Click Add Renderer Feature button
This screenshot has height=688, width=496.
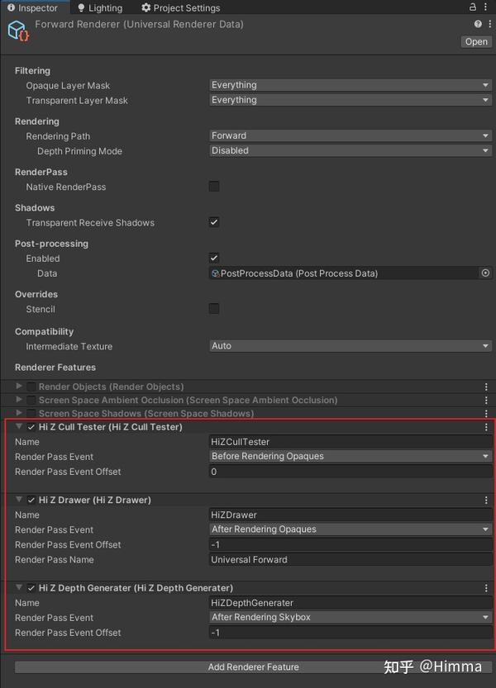(254, 667)
